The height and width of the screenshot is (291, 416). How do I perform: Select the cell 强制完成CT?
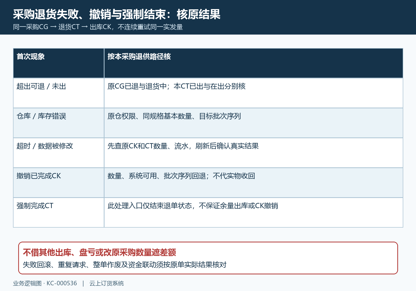pyautogui.click(x=58, y=213)
